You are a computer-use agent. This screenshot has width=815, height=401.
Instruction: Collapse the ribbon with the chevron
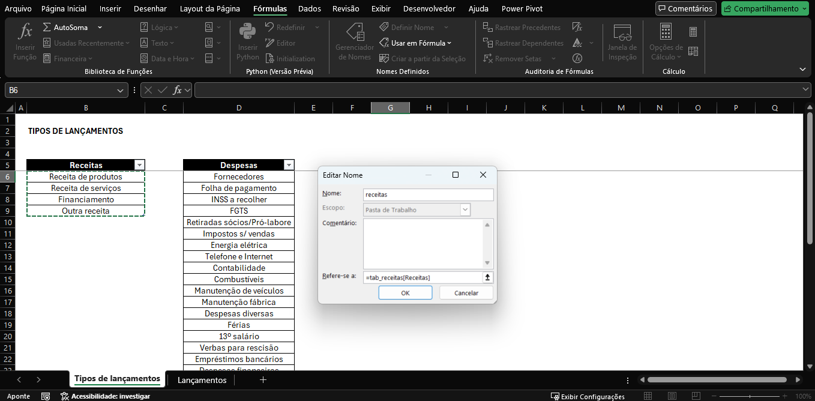804,70
